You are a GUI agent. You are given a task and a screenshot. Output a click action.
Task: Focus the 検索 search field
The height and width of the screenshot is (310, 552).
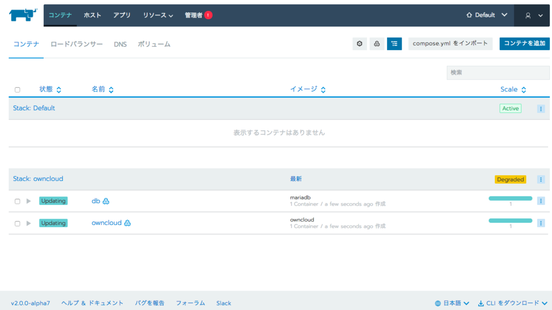click(498, 73)
